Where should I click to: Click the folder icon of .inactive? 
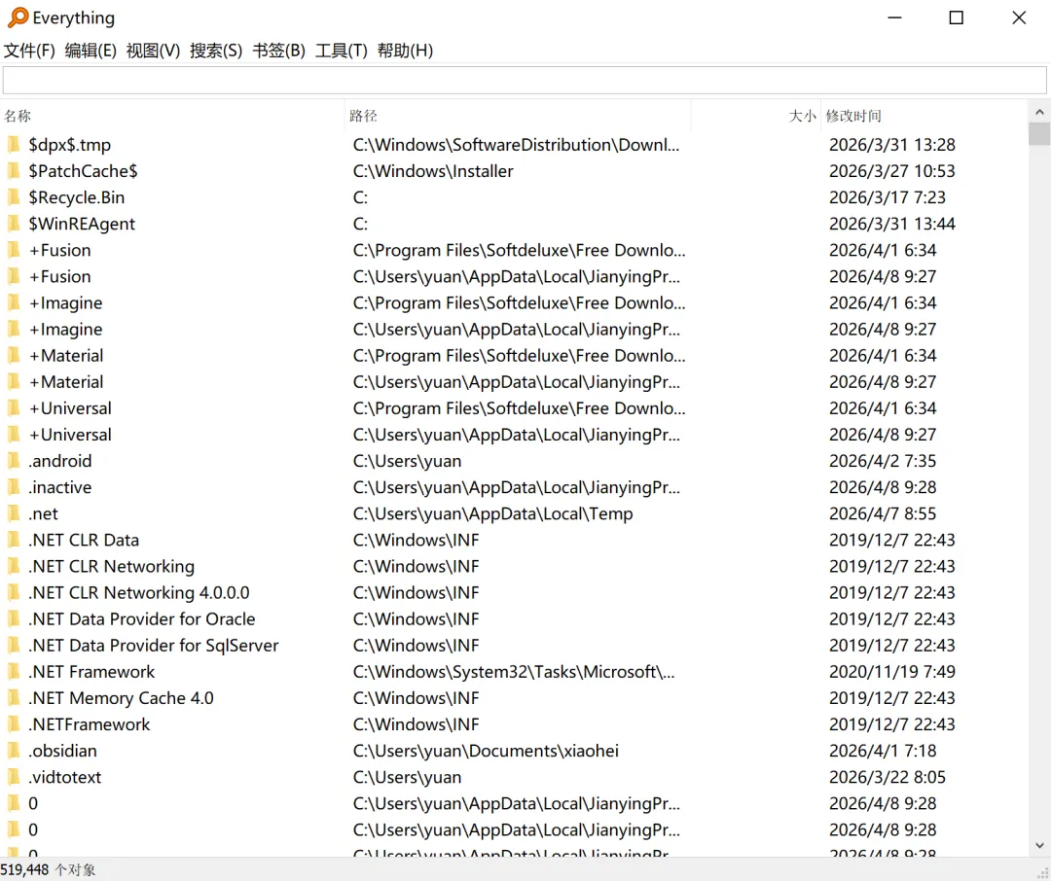[14, 487]
